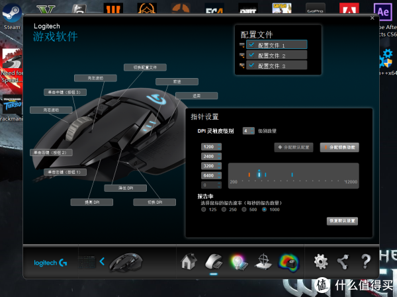Image resolution: width=397 pixels, height=297 pixels.
Task: Click the orange shift marker on DPI slider
Action: pos(249,175)
